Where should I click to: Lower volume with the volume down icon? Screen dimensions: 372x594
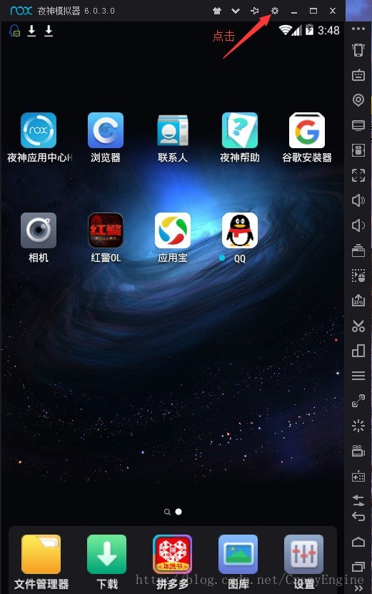pyautogui.click(x=358, y=225)
